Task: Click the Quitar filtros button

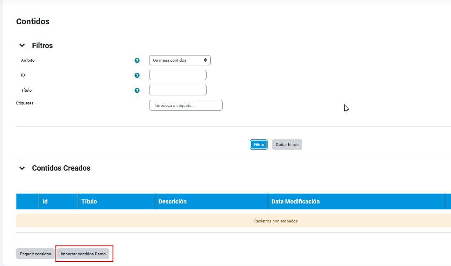Action: tap(287, 145)
